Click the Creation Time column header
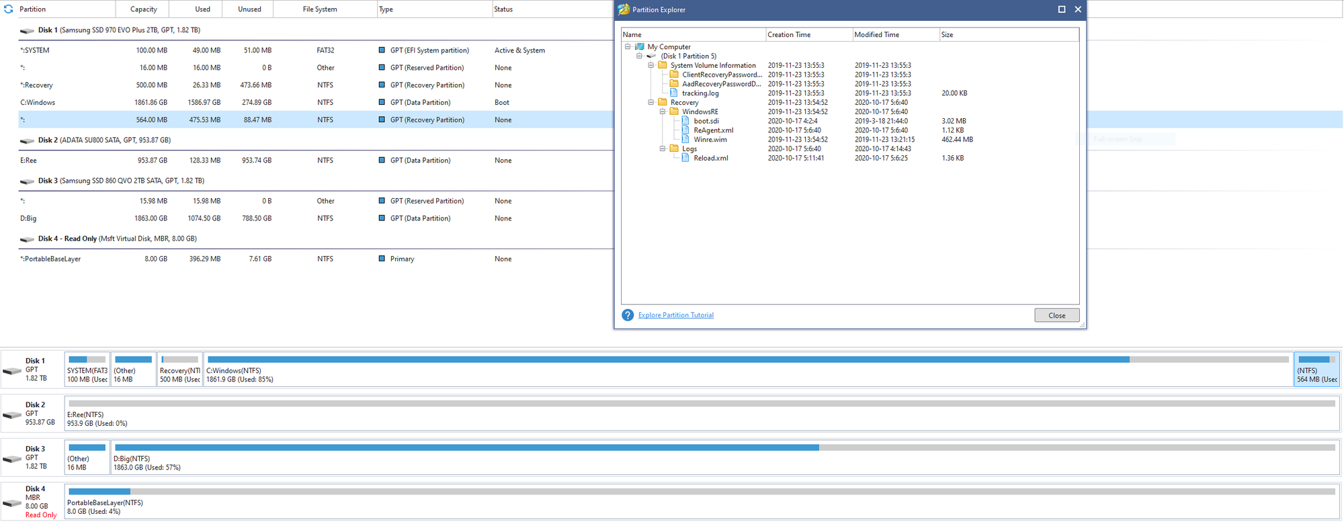The image size is (1344, 526). click(x=808, y=35)
